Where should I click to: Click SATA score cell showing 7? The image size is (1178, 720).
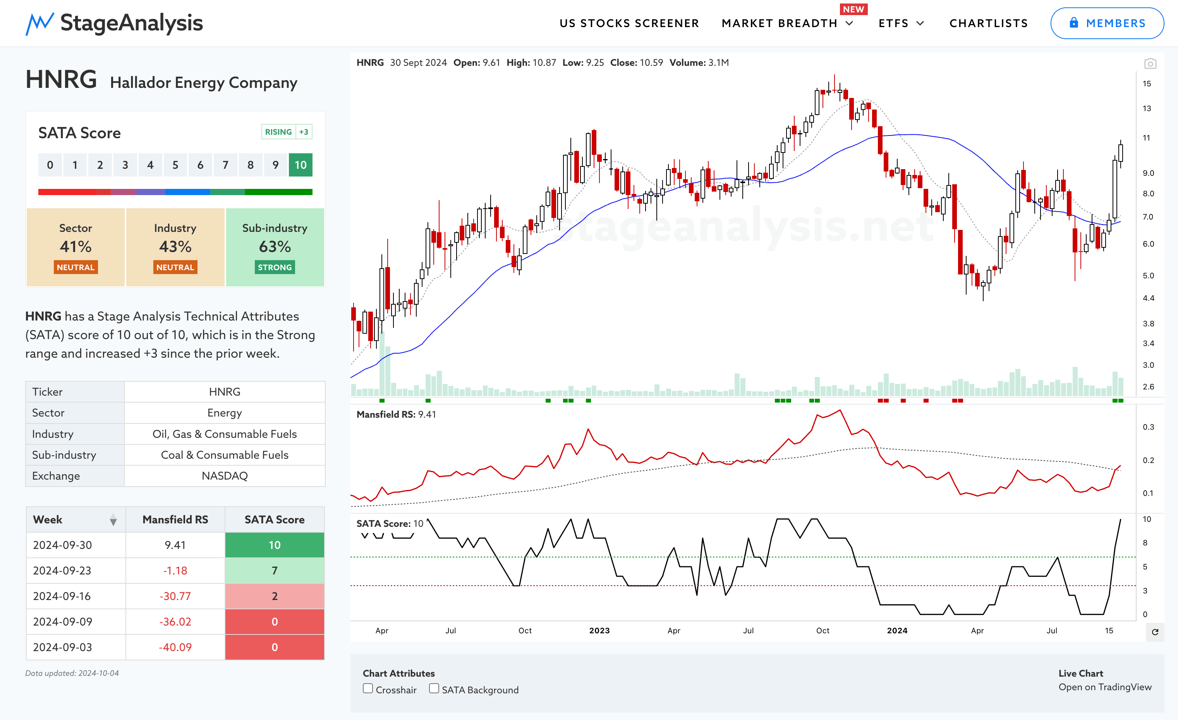[x=275, y=571]
